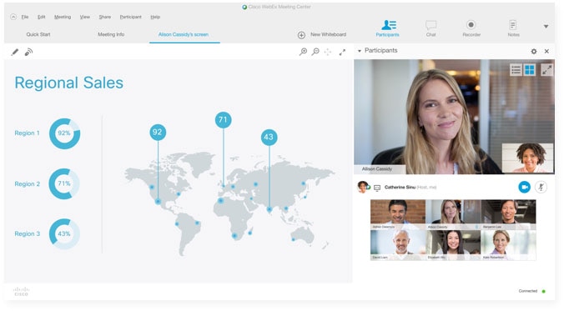Click the Region 3 label

pyautogui.click(x=27, y=233)
